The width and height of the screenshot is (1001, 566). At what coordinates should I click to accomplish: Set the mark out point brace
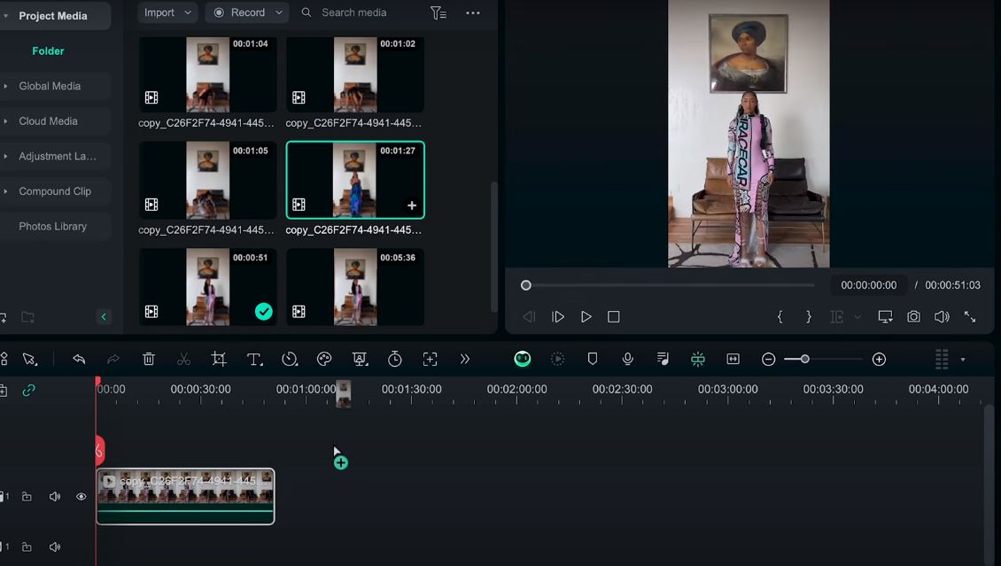[x=808, y=316]
